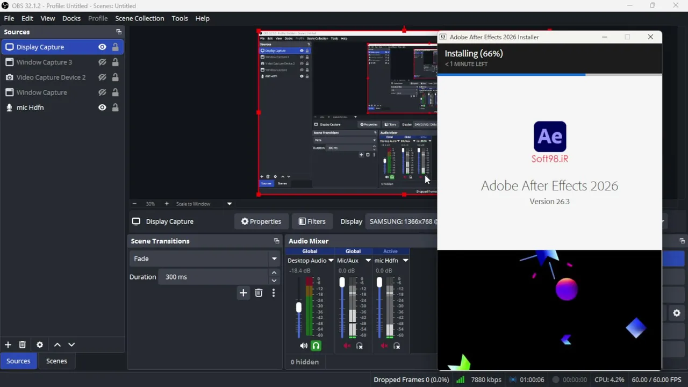Add a configurable scene transition

coord(243,293)
